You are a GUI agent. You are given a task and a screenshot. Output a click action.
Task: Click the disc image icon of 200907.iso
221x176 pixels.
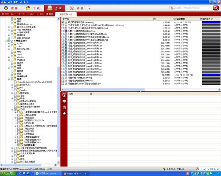point(66,81)
